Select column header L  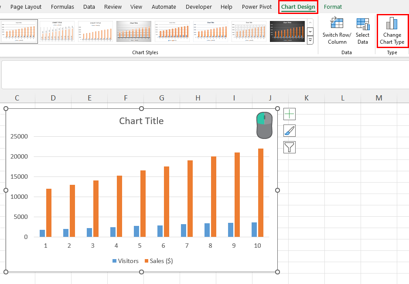343,98
